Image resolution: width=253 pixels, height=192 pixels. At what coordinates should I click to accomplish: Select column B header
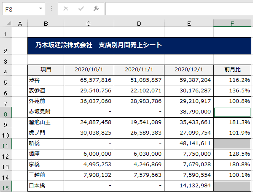(46, 23)
